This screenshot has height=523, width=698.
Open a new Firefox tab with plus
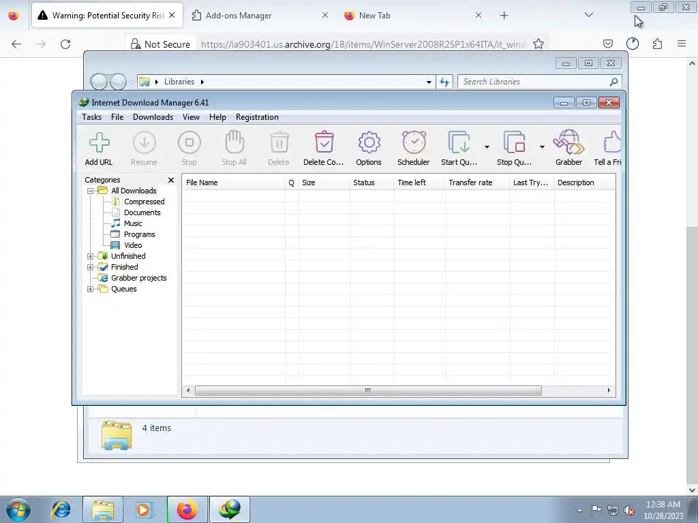(x=504, y=16)
